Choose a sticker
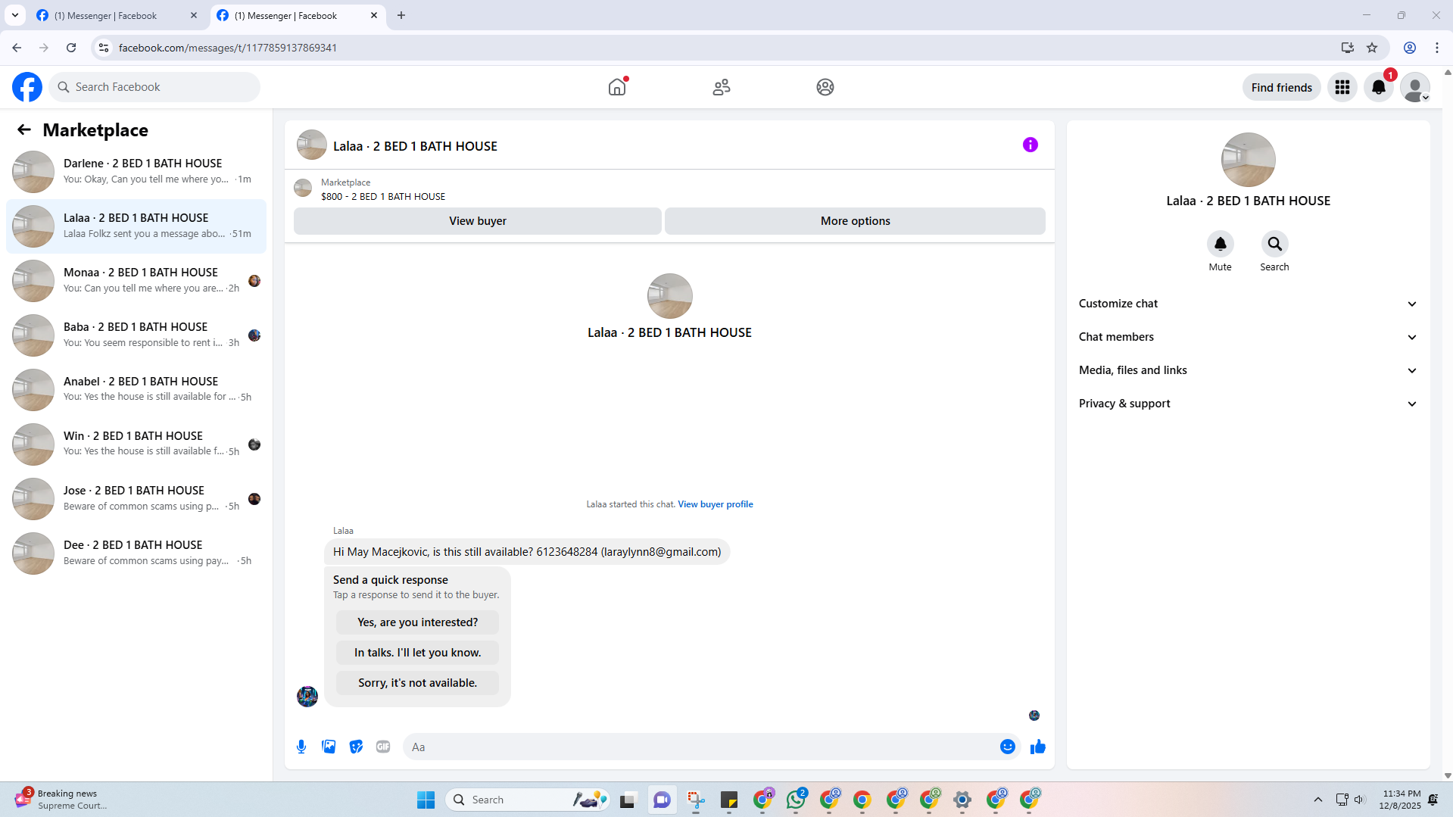 (x=356, y=747)
